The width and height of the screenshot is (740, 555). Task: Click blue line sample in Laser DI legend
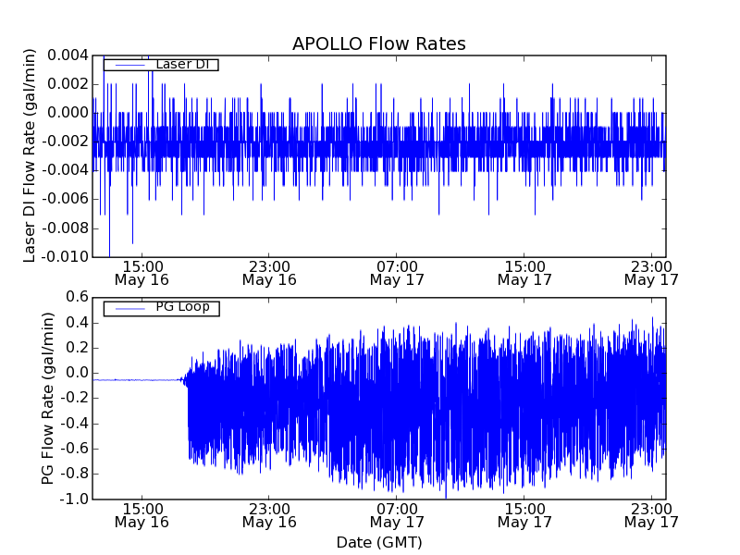click(128, 65)
